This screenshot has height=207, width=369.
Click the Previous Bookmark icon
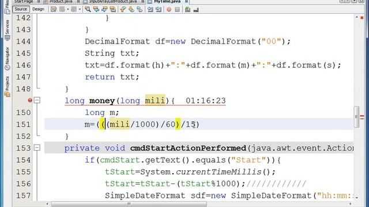click(123, 9)
